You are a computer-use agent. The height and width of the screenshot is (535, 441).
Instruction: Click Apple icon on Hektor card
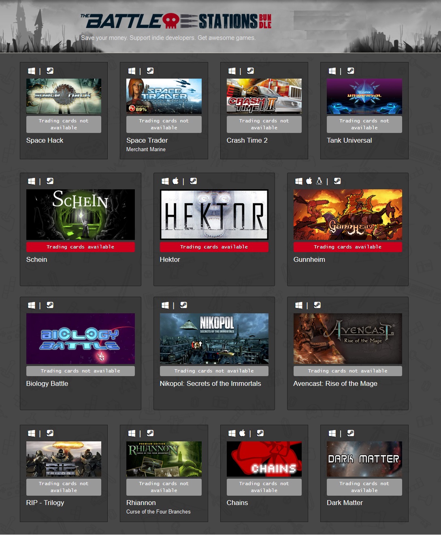175,181
